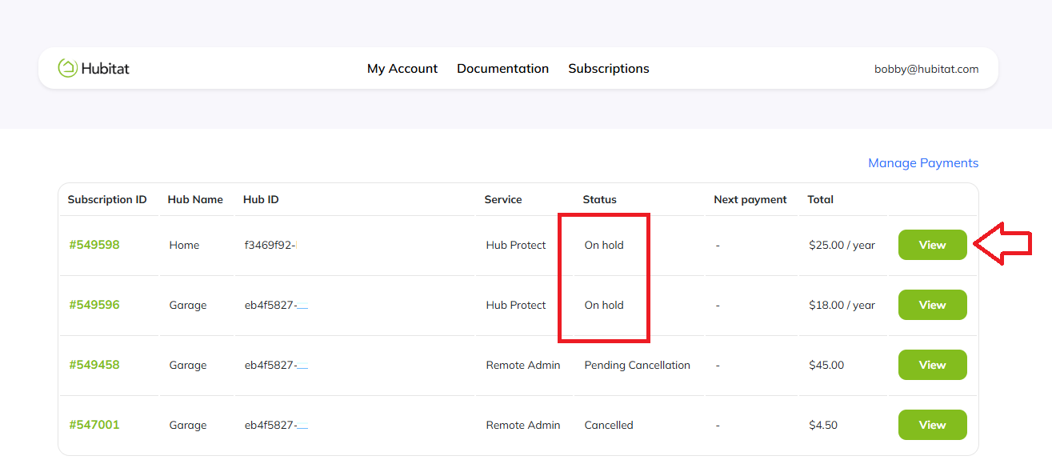Click the Status column header
This screenshot has height=464, width=1052.
pyautogui.click(x=599, y=199)
